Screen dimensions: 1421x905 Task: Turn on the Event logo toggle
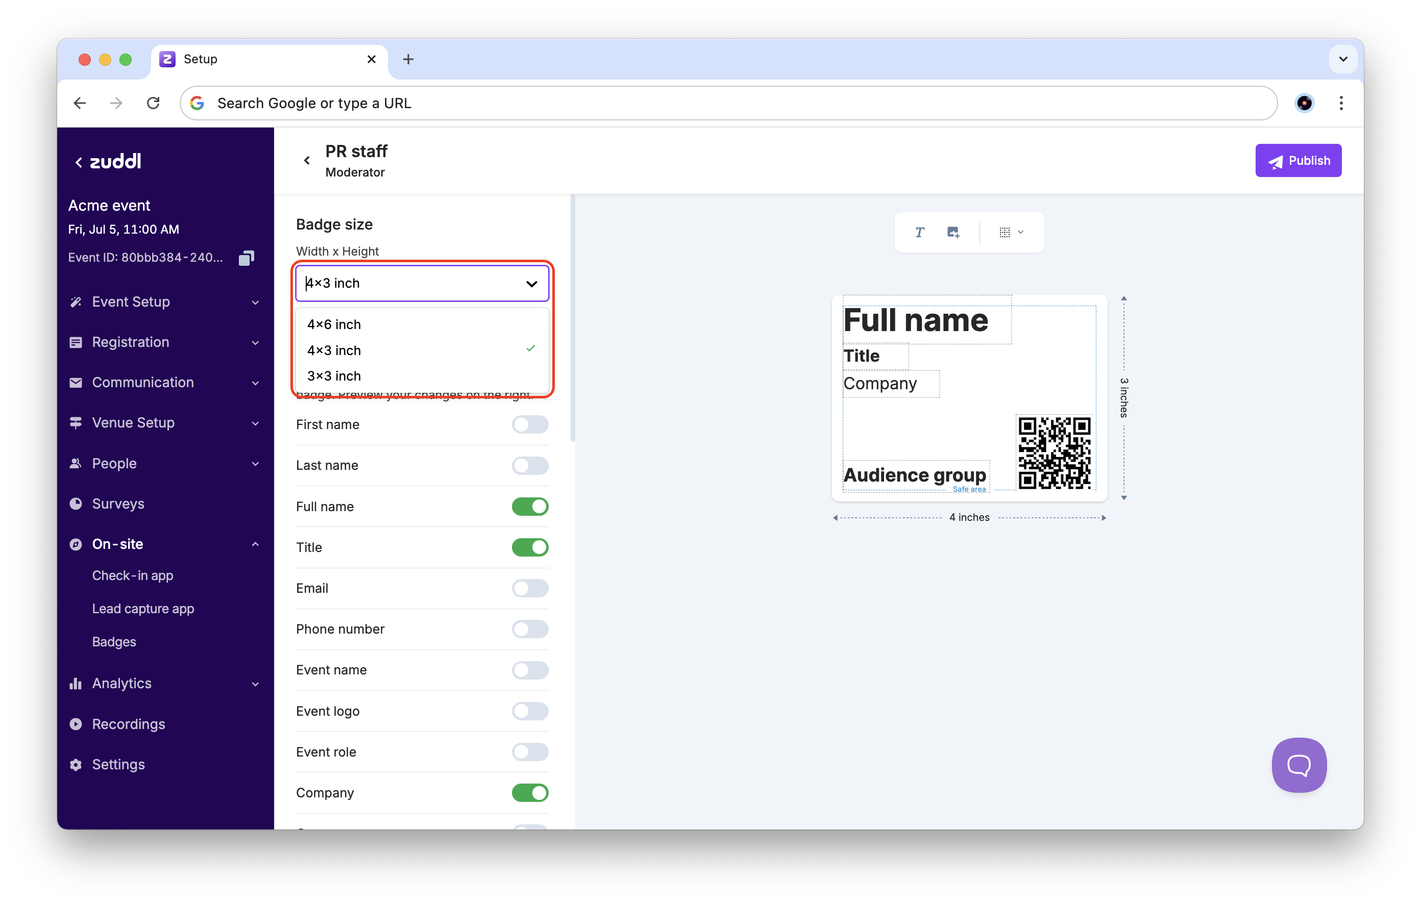[529, 711]
